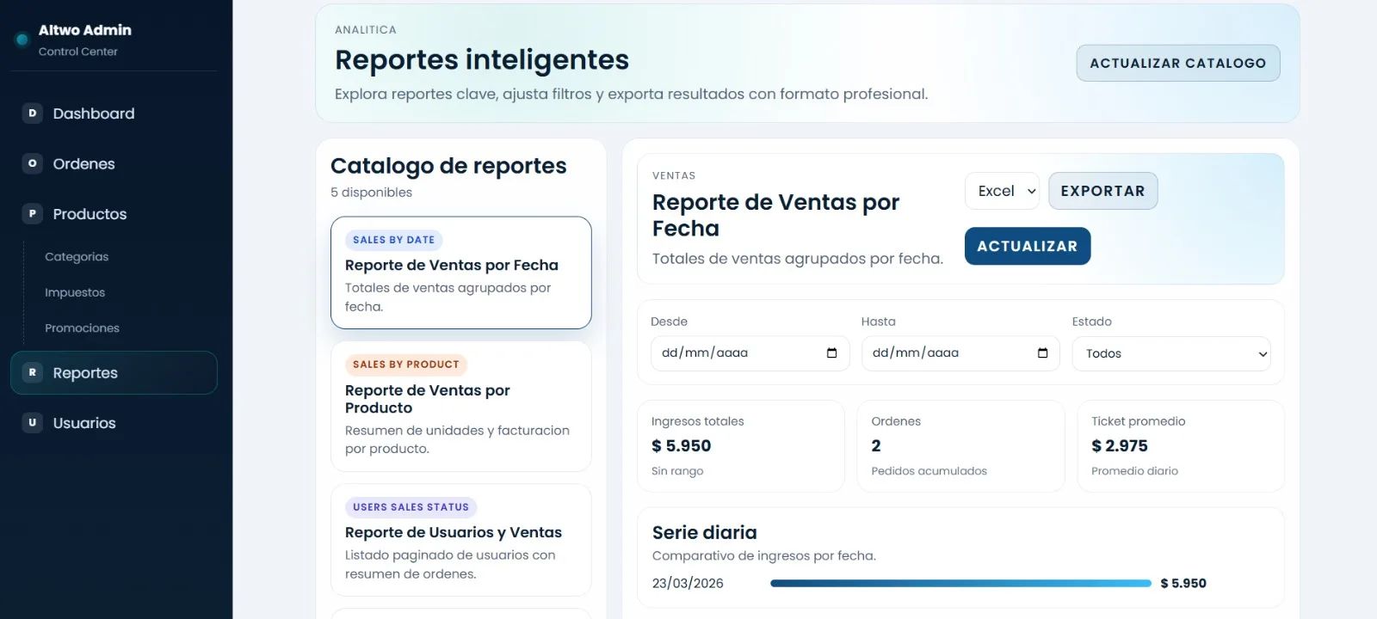The height and width of the screenshot is (619, 1377).
Task: Click the Hasta date input field
Action: (960, 353)
